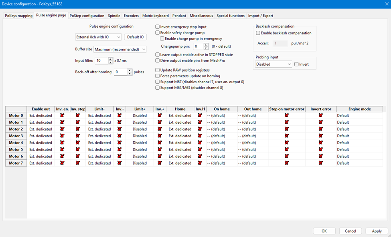The width and height of the screenshot is (391, 237).
Task: Open the External 8ch with IO dropdown
Action: pos(98,37)
